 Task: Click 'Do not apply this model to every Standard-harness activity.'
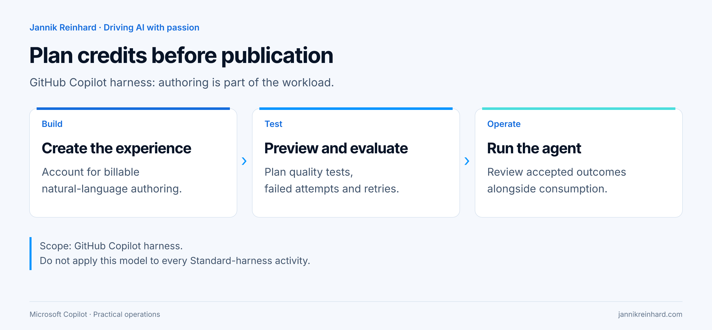point(175,261)
